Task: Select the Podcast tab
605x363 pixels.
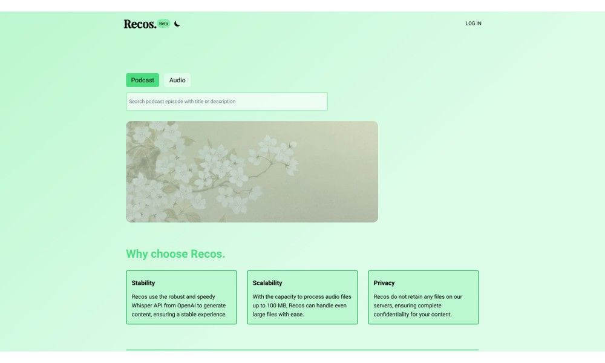Action: coord(142,80)
